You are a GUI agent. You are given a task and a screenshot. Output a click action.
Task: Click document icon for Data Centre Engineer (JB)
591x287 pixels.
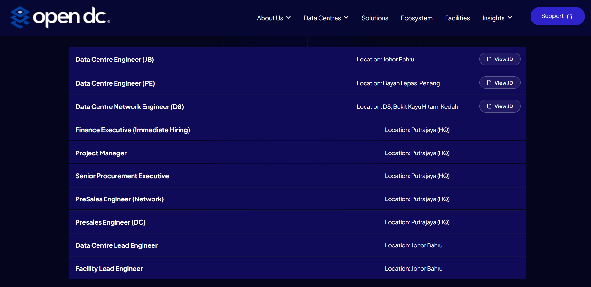pos(489,59)
